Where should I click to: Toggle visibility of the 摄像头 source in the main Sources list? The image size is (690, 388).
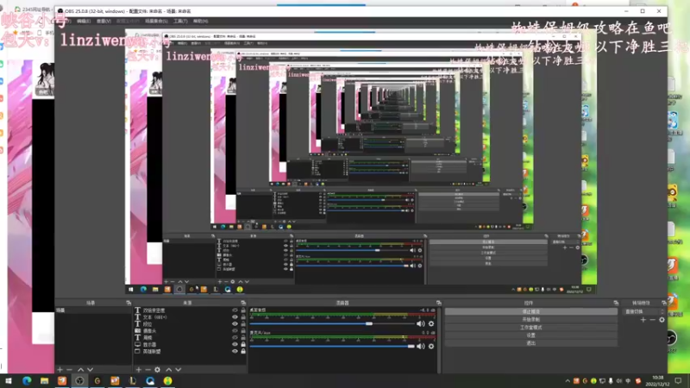point(235,330)
